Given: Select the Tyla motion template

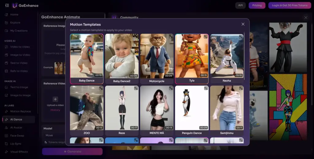Looking at the screenshot, I should tap(192, 58).
